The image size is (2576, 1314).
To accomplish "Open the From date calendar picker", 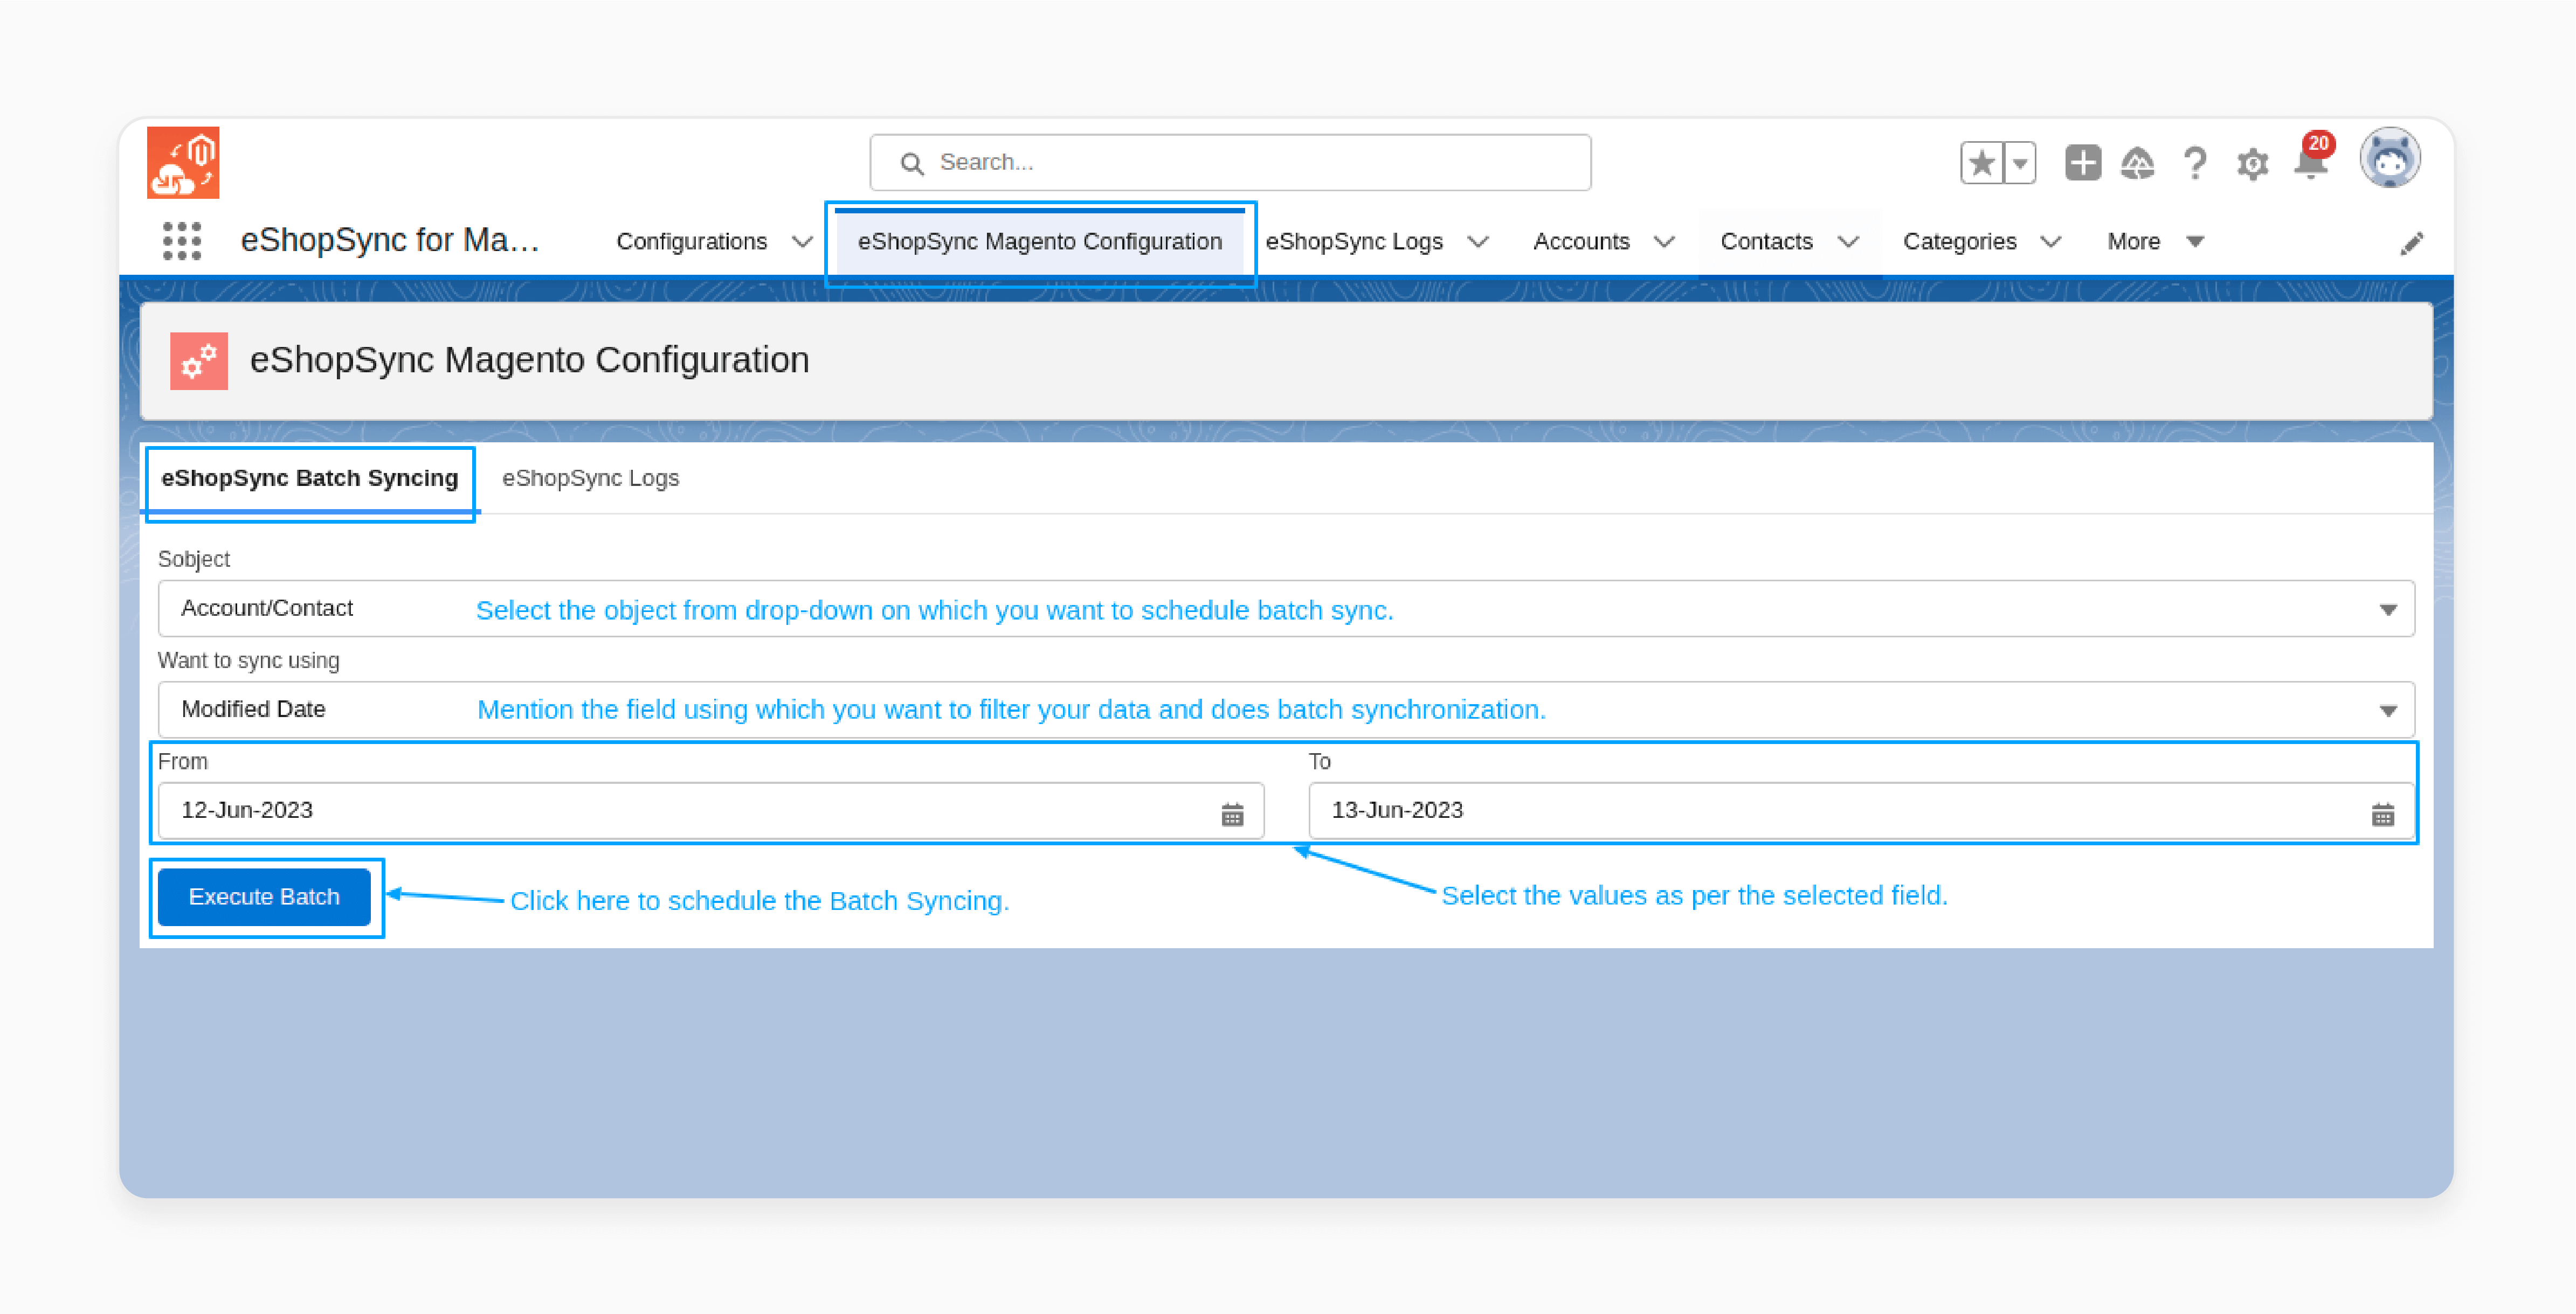I will [x=1232, y=815].
